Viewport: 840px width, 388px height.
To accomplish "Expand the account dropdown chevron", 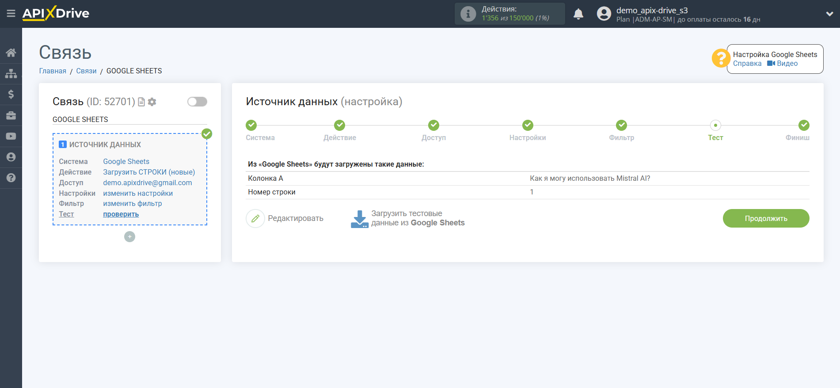I will click(829, 14).
